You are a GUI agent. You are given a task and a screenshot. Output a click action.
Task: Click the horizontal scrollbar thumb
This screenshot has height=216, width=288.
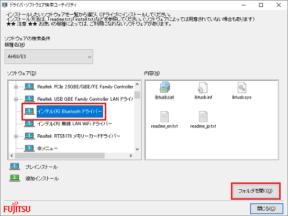pyautogui.click(x=60, y=156)
